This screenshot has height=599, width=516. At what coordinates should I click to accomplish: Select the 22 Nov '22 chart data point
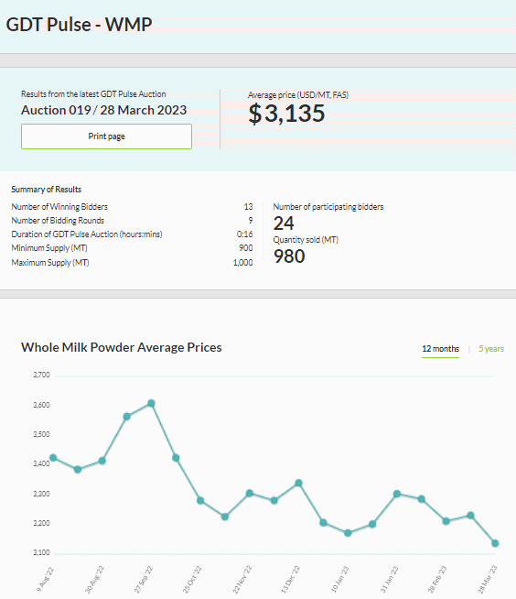point(250,493)
